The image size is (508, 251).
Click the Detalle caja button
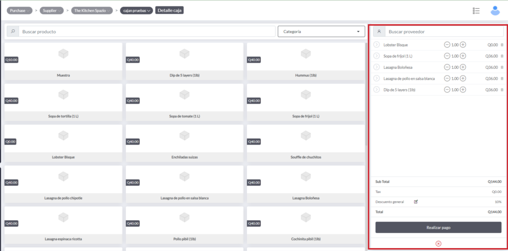pyautogui.click(x=169, y=10)
